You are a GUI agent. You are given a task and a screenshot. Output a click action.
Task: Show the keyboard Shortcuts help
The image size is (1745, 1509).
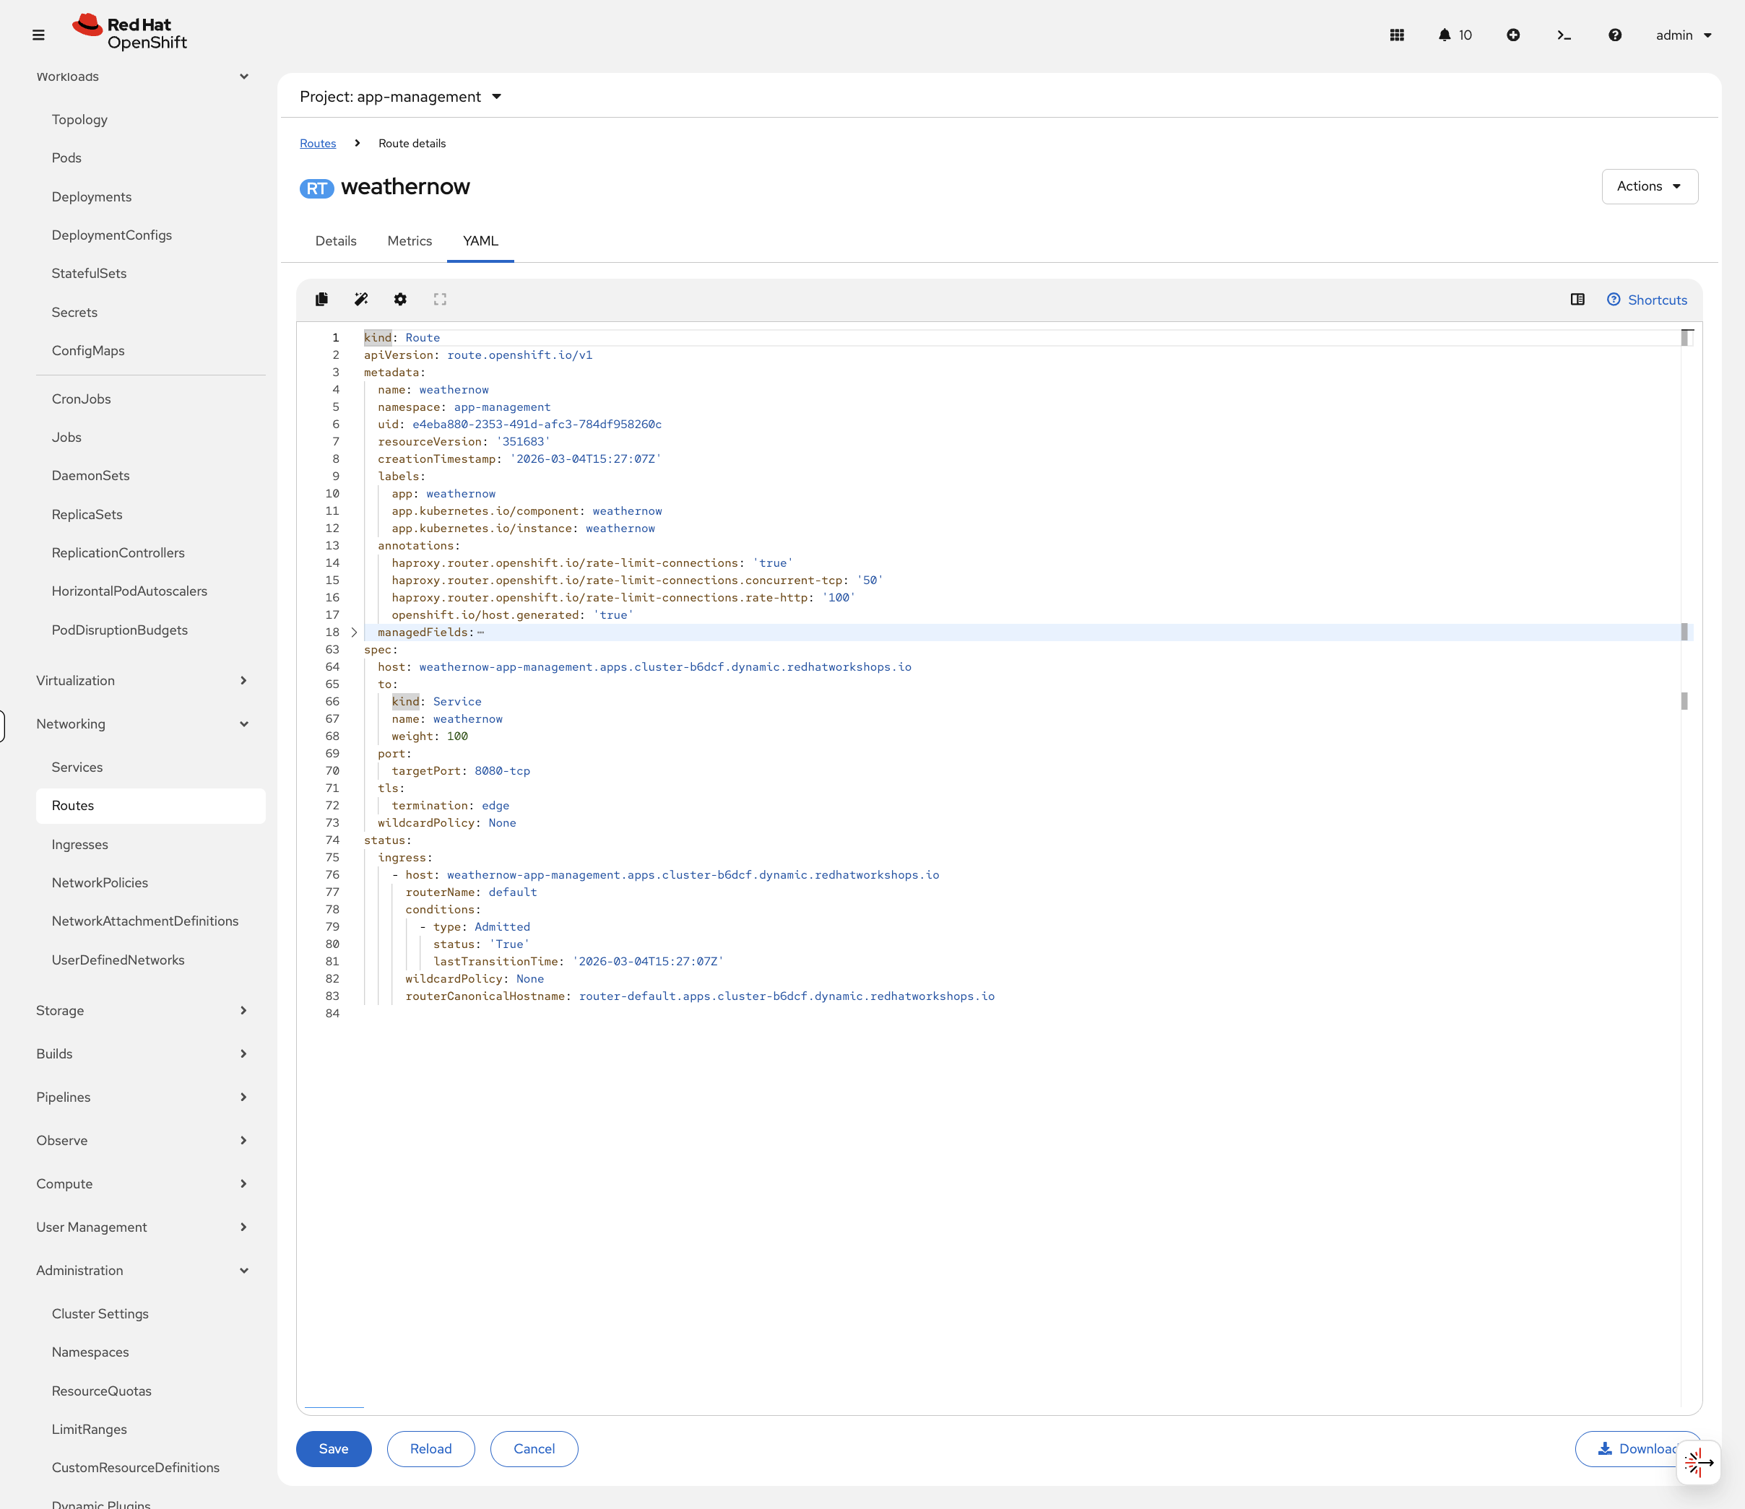(x=1647, y=299)
